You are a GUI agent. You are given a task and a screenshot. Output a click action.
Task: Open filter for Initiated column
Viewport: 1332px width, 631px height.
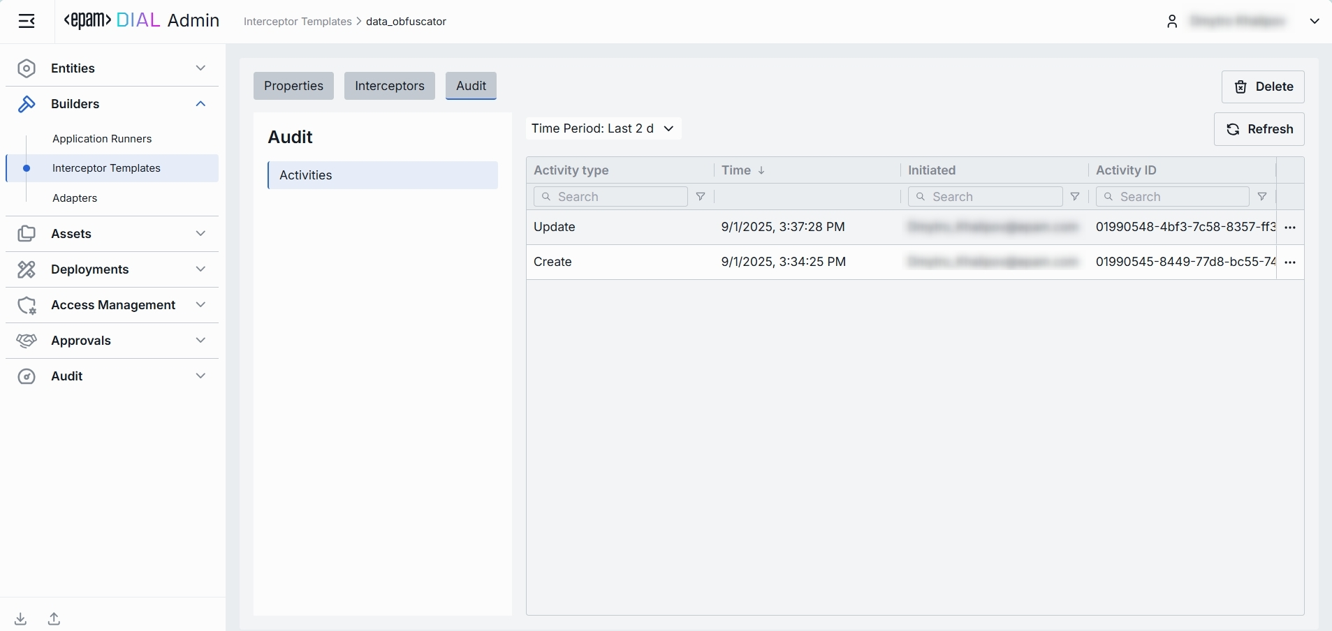tap(1075, 197)
